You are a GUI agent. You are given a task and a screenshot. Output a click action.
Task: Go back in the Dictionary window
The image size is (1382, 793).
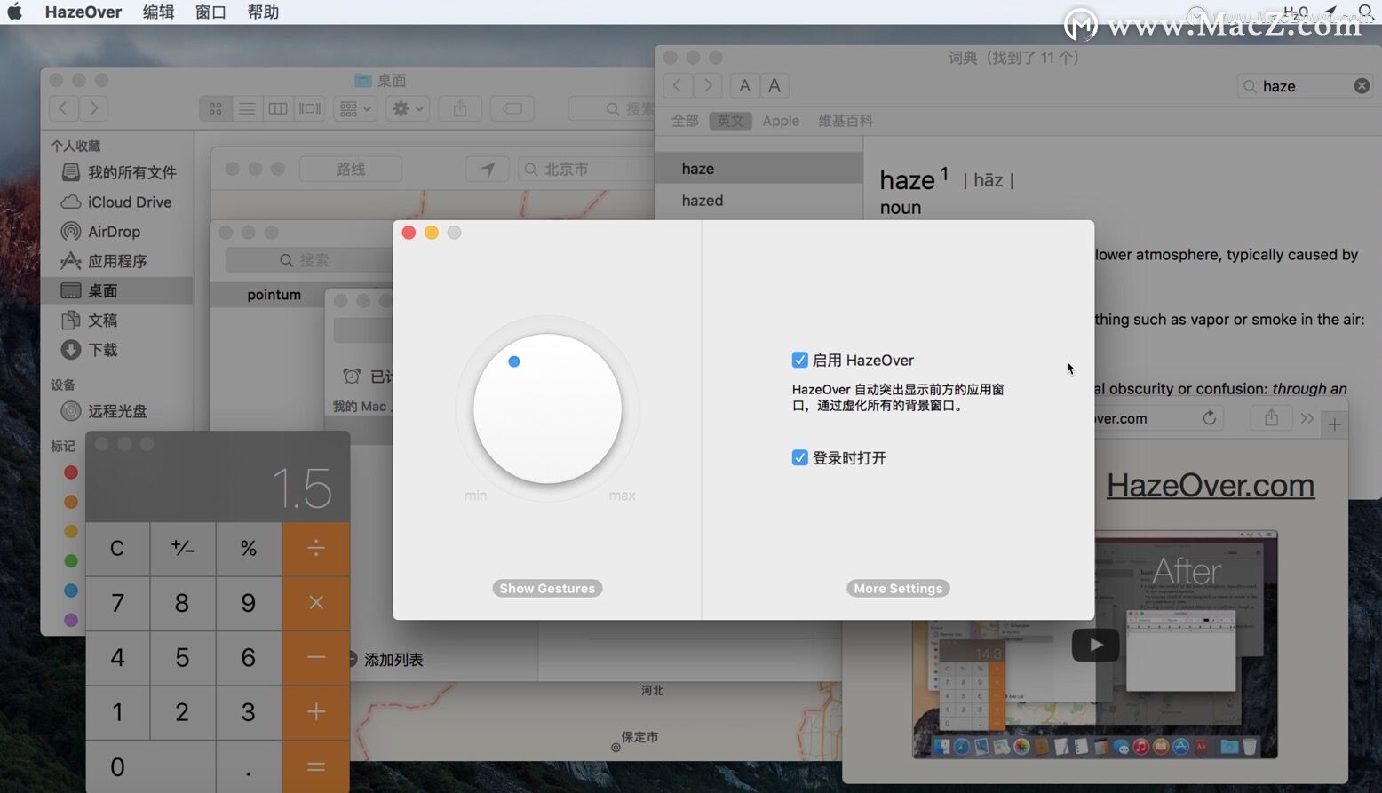point(678,85)
